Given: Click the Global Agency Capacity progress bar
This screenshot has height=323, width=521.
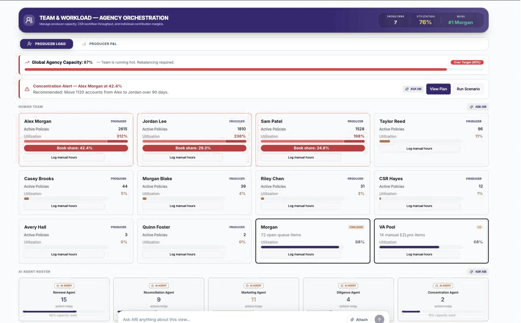Looking at the screenshot, I should (254, 69).
